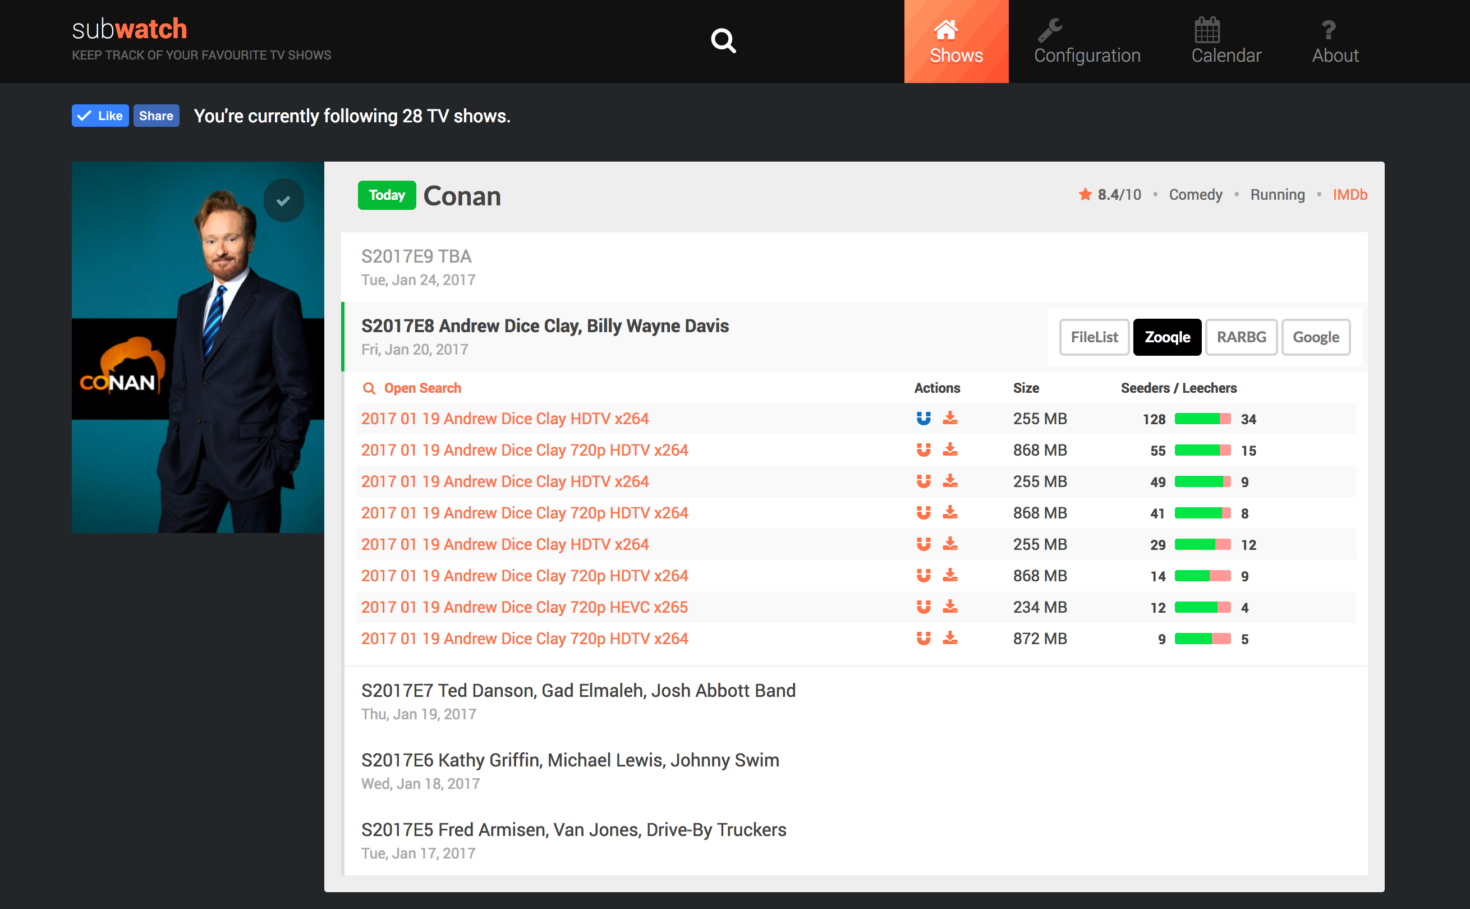Image resolution: width=1470 pixels, height=909 pixels.
Task: Expand episode S2017E5 Fred Armisen
Action: click(573, 830)
